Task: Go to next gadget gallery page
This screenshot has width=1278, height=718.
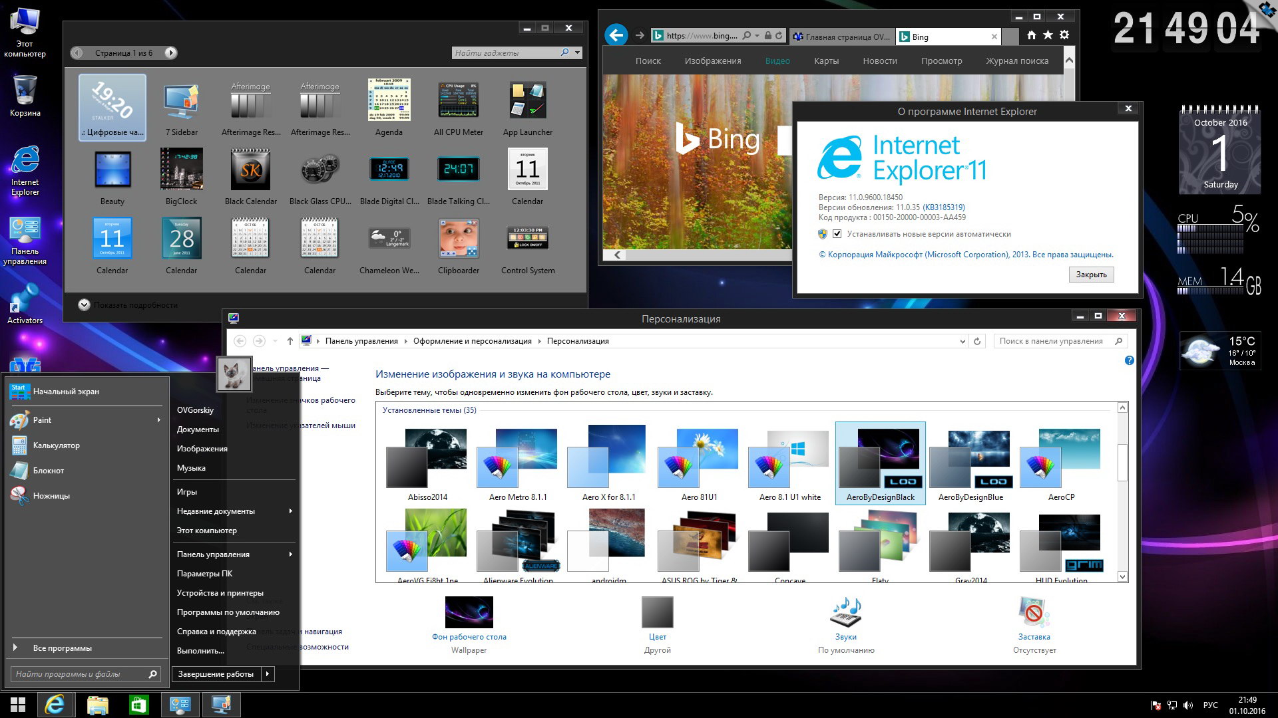Action: pyautogui.click(x=170, y=53)
